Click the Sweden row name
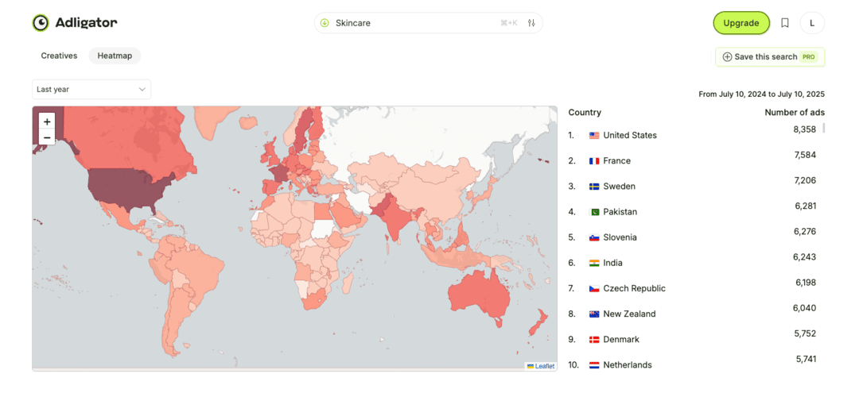859x420 pixels. pos(619,186)
